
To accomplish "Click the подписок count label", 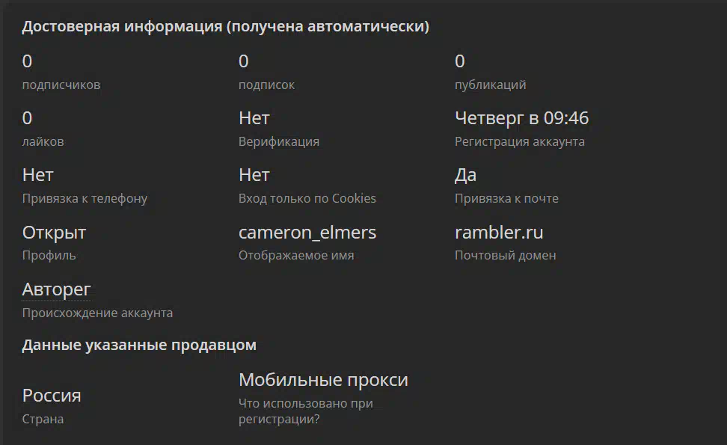I will (x=266, y=85).
